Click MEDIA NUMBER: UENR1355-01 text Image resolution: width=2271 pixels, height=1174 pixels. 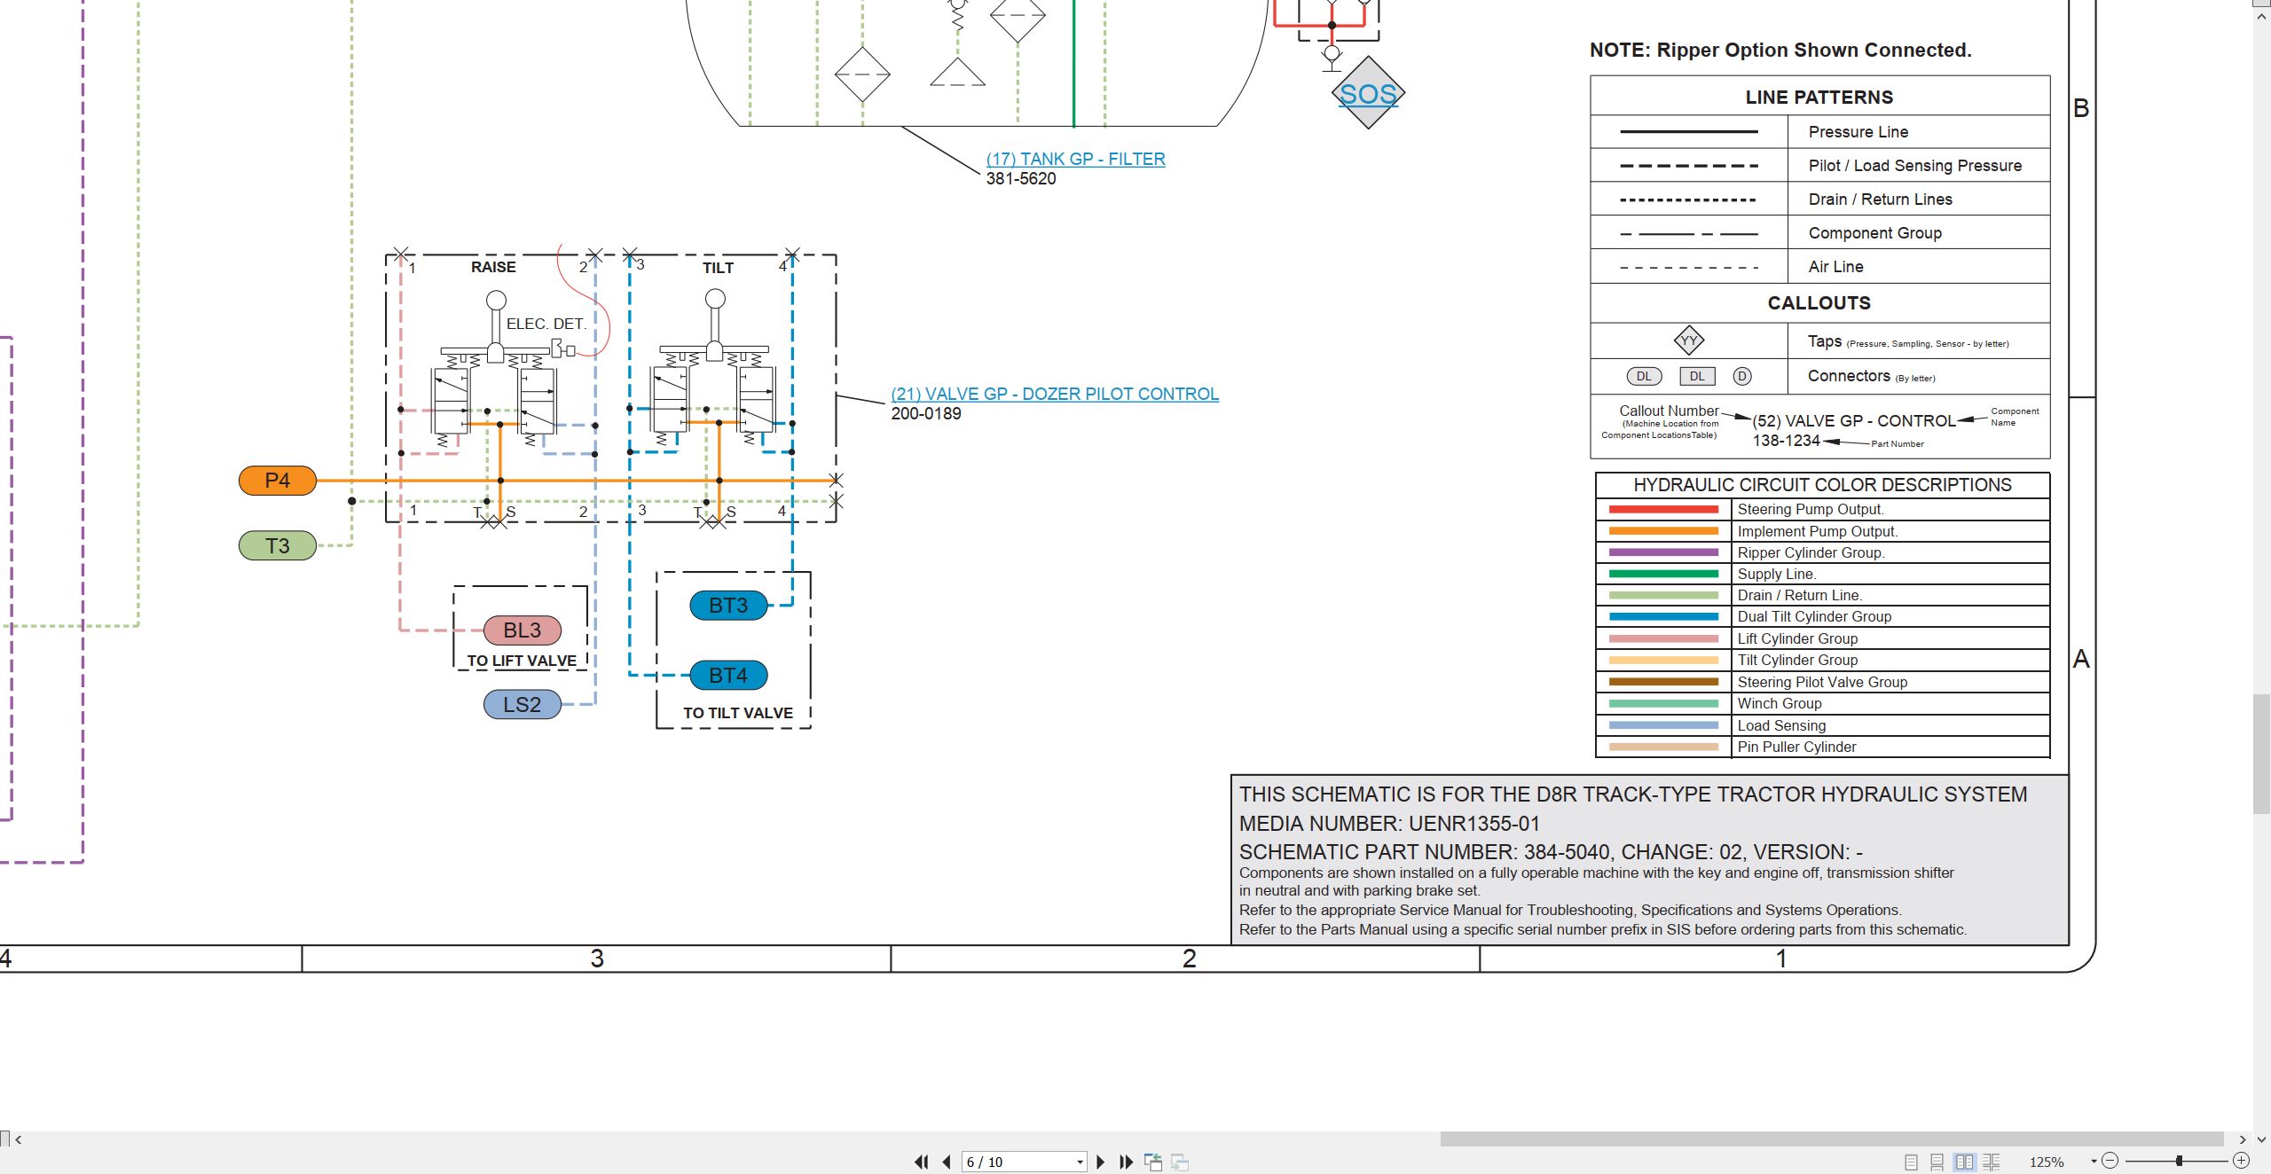(x=1389, y=824)
